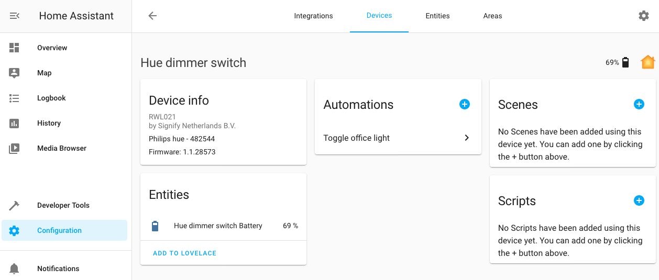This screenshot has width=659, height=280.
Task: Switch to the Integrations tab
Action: point(313,16)
